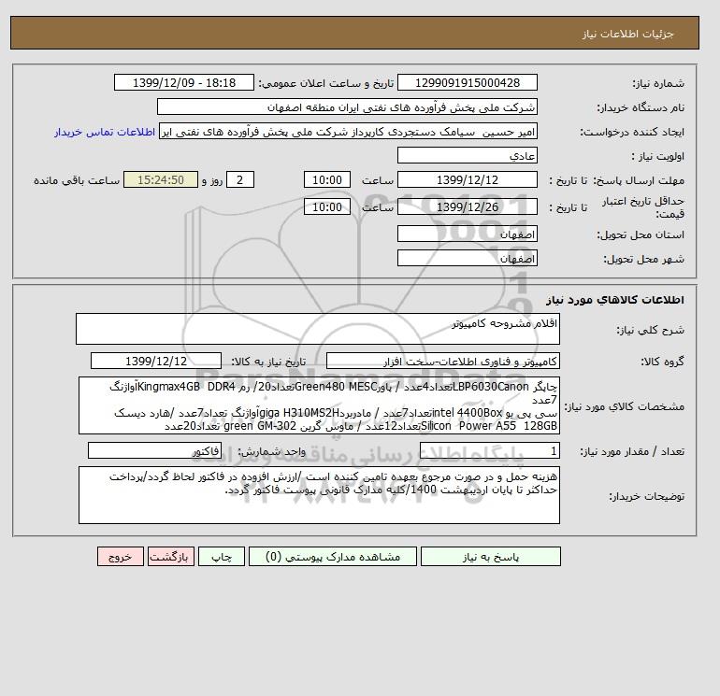Viewport: 720px width, 696px height.
Task: Click the مشخصات کالای مورد نیاز text area
Action: tap(319, 405)
